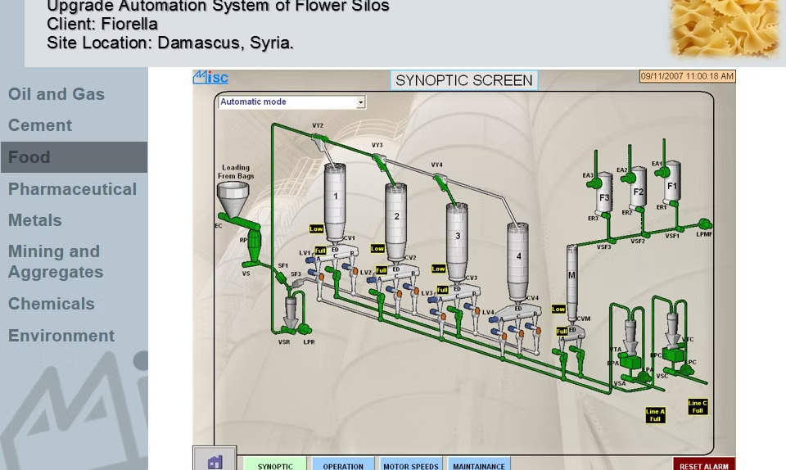Click the Loading From Bags hopper
This screenshot has width=786, height=470.
pos(232,197)
